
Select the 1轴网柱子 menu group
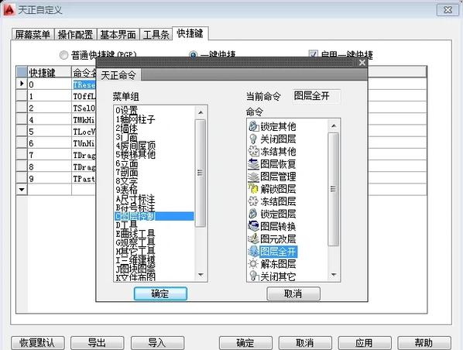pos(154,119)
